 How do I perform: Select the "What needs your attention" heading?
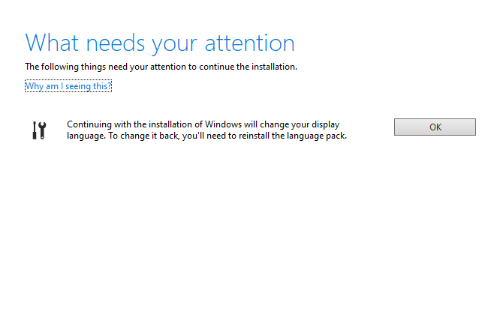(x=160, y=44)
